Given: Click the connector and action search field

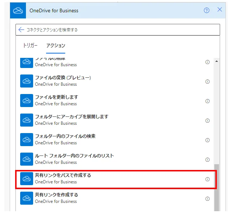Looking at the screenshot, I should click(x=119, y=30).
